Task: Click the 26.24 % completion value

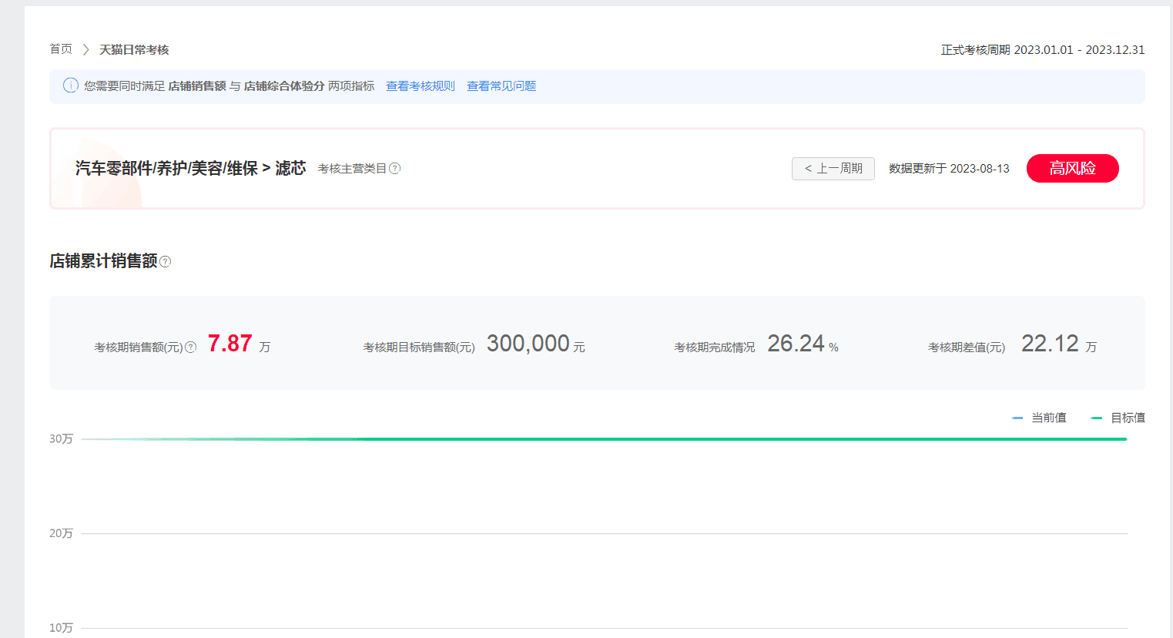Action: [803, 344]
